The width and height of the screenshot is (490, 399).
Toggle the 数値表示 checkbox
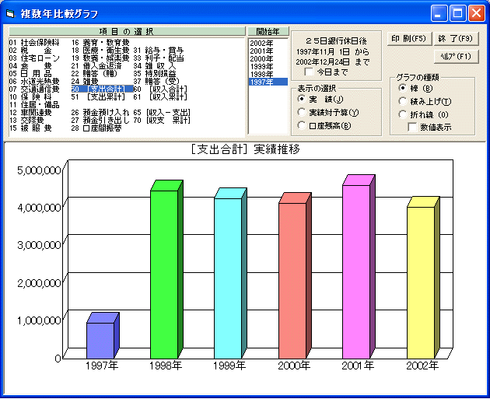413,127
